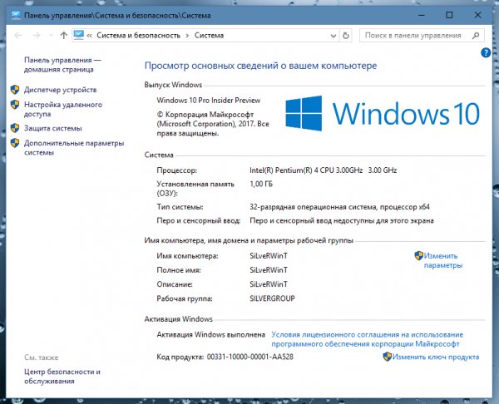Expand the address bar history chevron

pos(333,36)
